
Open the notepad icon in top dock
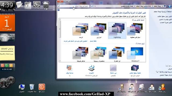point(19,5)
